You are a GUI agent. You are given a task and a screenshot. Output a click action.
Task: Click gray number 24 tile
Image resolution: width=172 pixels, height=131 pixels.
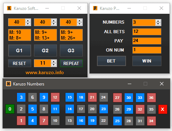tap(103, 97)
